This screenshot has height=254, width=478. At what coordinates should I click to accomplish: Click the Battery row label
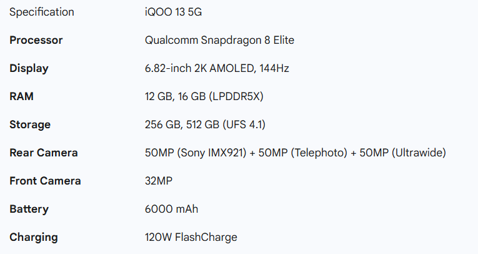coord(29,209)
